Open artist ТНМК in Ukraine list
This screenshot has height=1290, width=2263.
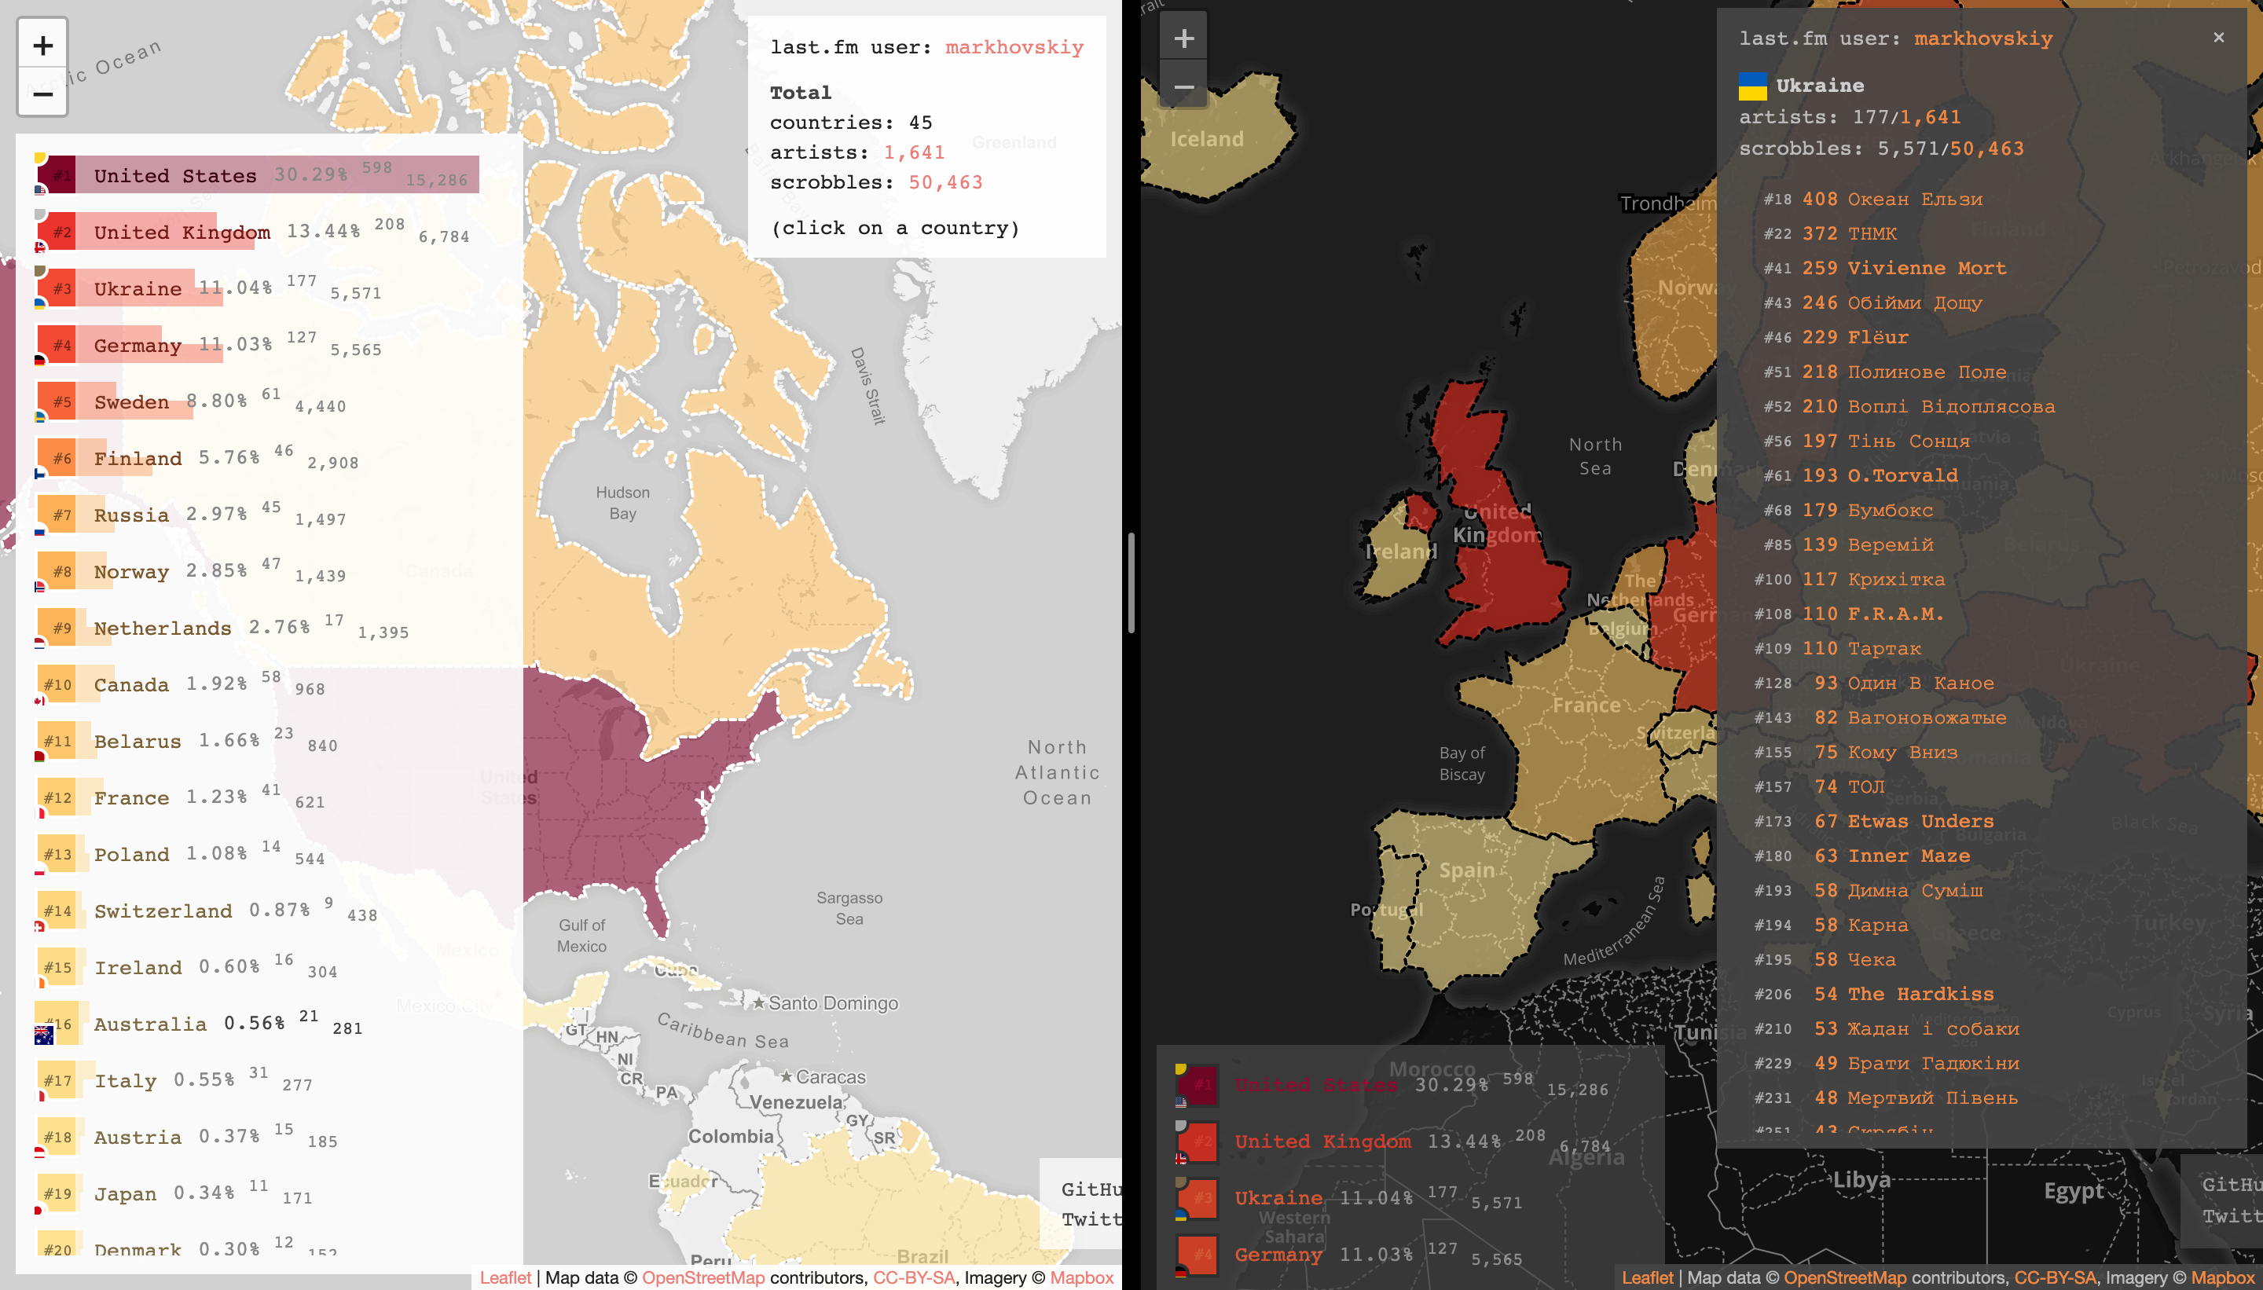pyautogui.click(x=1872, y=234)
